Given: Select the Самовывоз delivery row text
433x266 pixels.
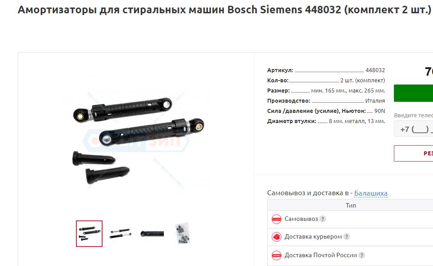Looking at the screenshot, I should tap(301, 219).
